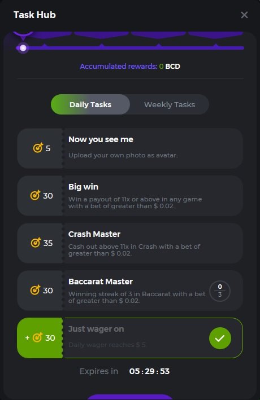Open the Now you see me task

pyautogui.click(x=130, y=148)
